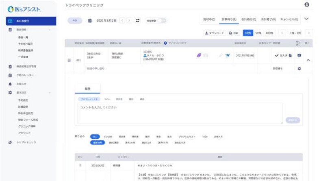This screenshot has height=181, width=321.
Task: Open the calendar date picker icon
Action: click(90, 20)
